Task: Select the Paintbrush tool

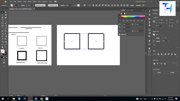Action: tap(6, 23)
